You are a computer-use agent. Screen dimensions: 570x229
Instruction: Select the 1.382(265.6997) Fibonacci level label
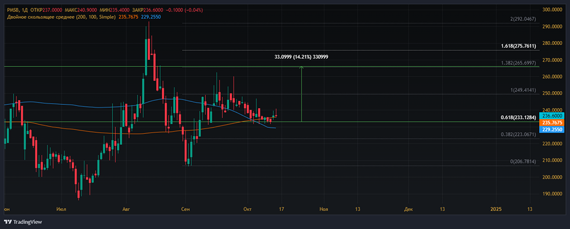click(x=518, y=63)
